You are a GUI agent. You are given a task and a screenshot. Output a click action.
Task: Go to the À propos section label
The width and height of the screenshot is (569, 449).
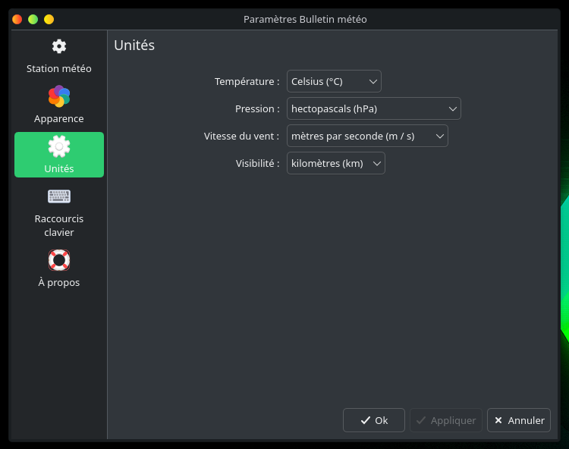coord(59,283)
